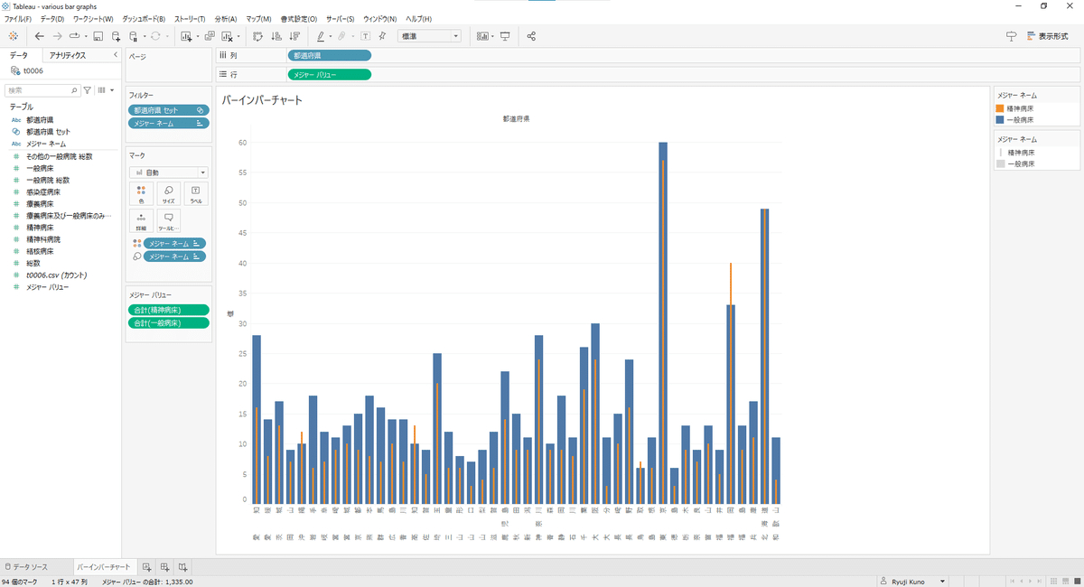The image size is (1084, 587).
Task: Click the highlight pen icon
Action: coord(321,36)
